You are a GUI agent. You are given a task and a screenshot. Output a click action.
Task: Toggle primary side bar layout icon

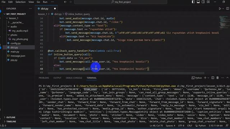(193, 2)
